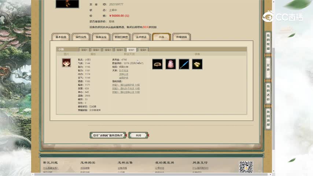
Task: Open 足迹 in right sidebar
Action: pos(268,67)
